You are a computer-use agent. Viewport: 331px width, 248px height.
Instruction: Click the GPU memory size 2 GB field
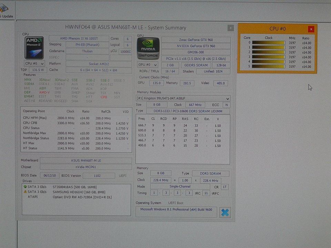coord(170,65)
